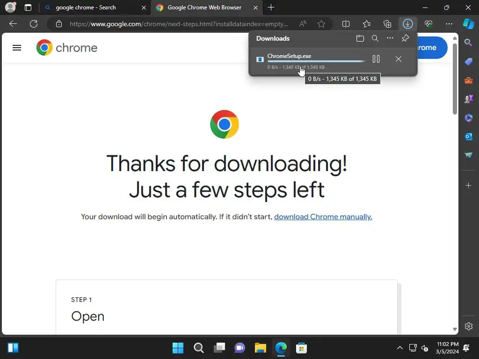Open sidebar Games chess icon
Screen dimensions: 479x359
coord(469,99)
